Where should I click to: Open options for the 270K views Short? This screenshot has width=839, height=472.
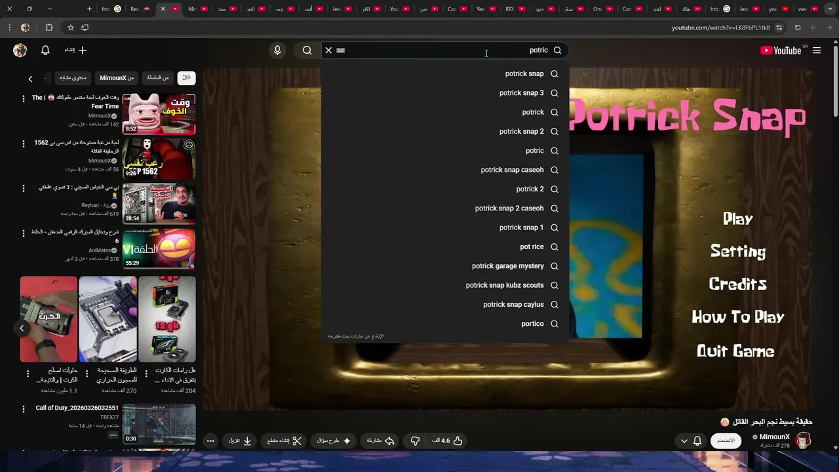(x=87, y=374)
